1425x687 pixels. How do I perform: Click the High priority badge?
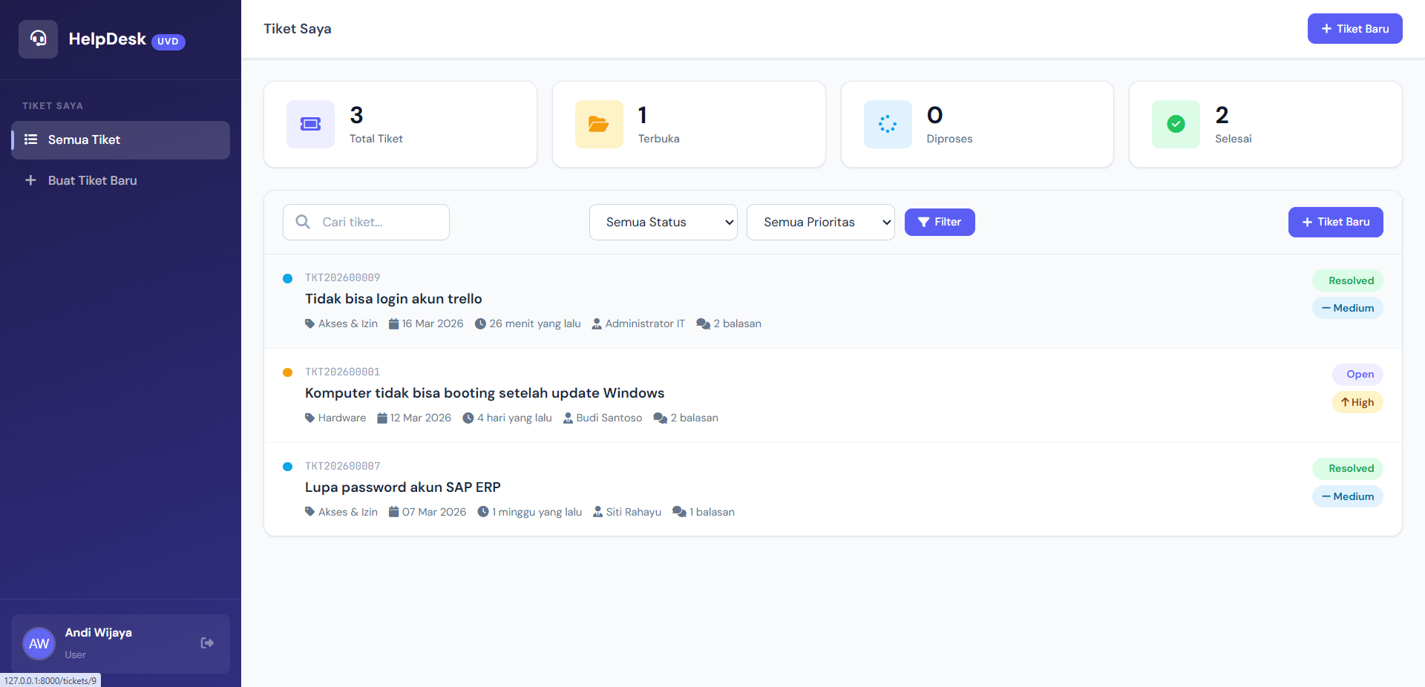(x=1357, y=402)
